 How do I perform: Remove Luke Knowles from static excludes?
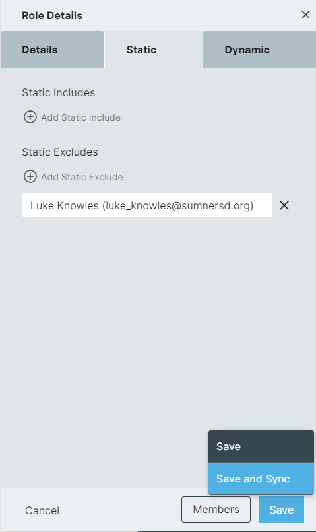click(x=284, y=205)
